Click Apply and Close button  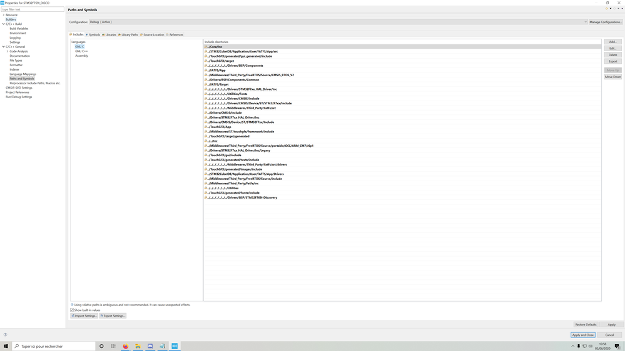[x=582, y=335]
